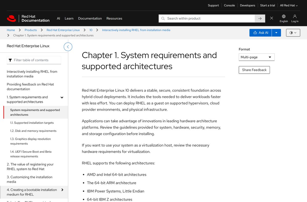Click the Share Feedback button

point(254,70)
